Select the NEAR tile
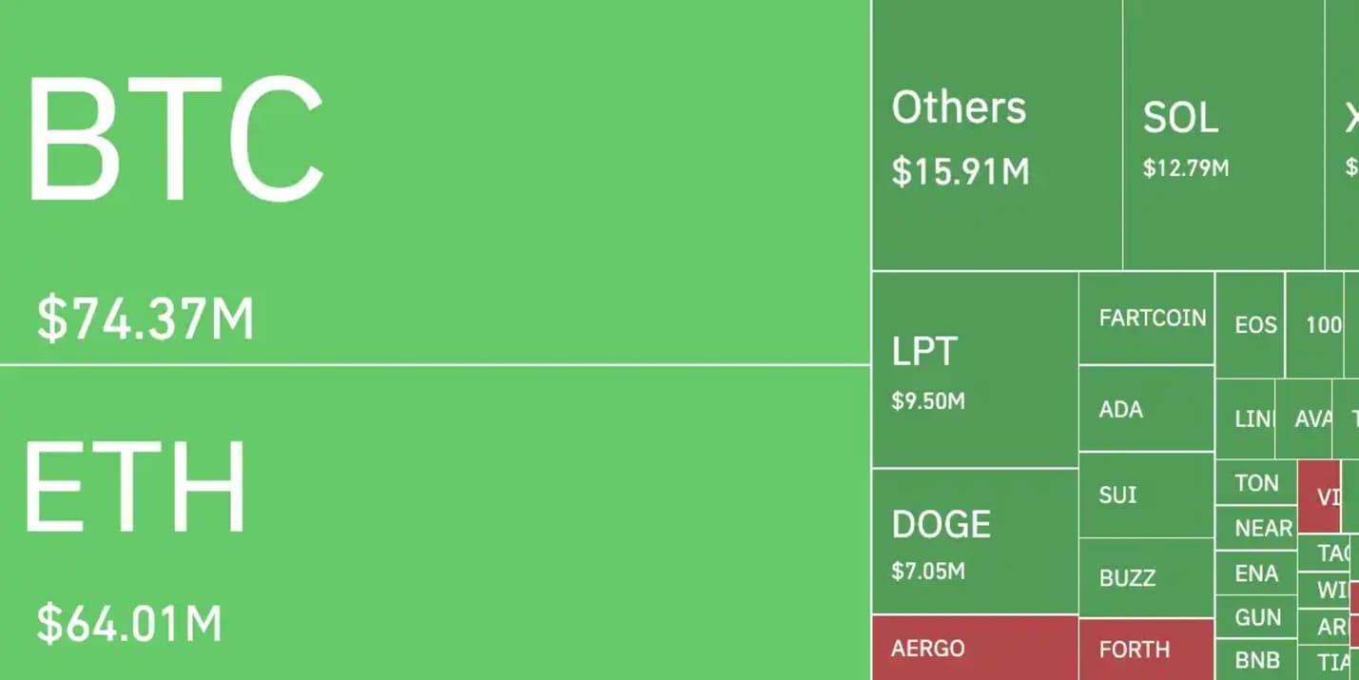Image resolution: width=1359 pixels, height=680 pixels. [1256, 528]
